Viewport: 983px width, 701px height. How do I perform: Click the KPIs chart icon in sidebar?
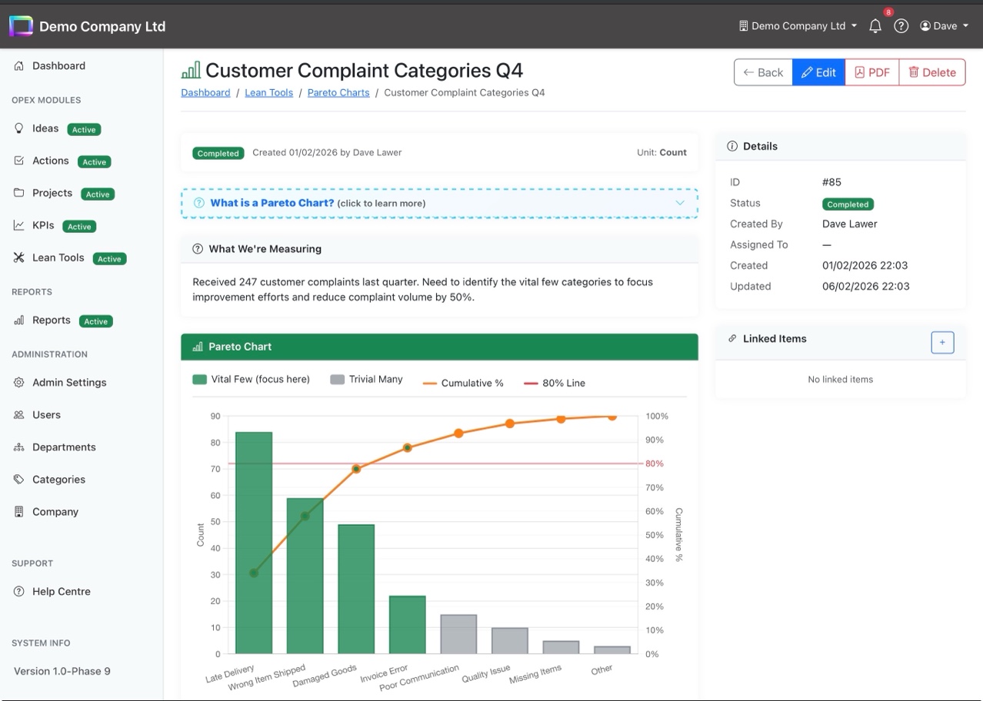pyautogui.click(x=19, y=225)
